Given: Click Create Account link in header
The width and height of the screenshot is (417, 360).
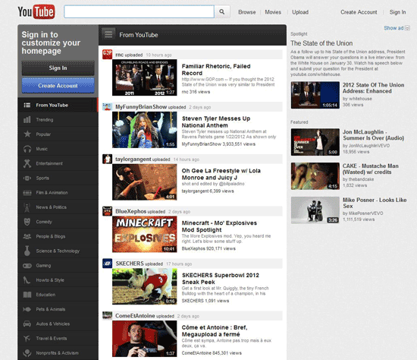Looking at the screenshot, I should click(x=359, y=12).
